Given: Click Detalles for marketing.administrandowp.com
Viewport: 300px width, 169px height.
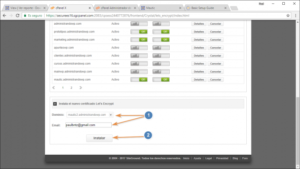Looking at the screenshot, I should click(x=199, y=40).
